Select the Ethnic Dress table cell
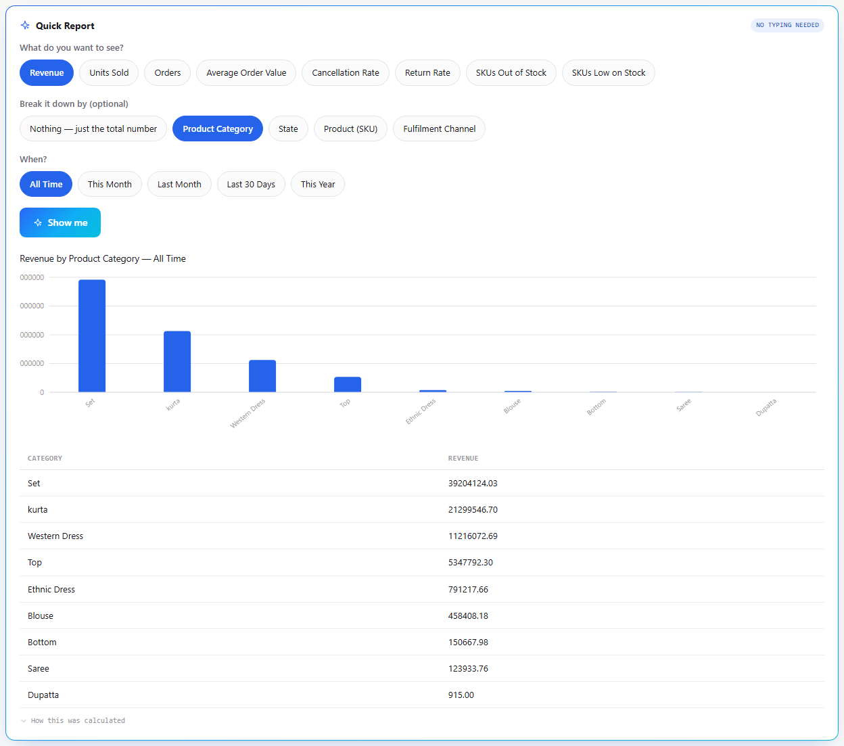 51,590
